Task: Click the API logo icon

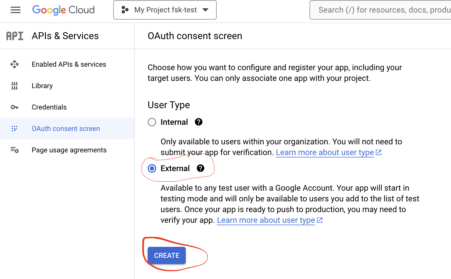Action: click(15, 36)
